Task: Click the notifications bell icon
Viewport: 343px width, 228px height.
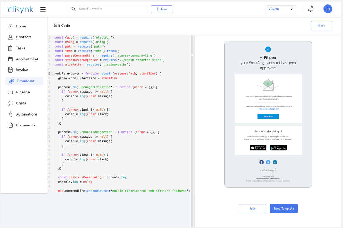Action: pos(310,9)
